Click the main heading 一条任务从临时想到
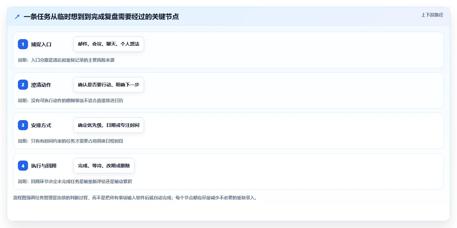457x228 pixels. coord(101,17)
